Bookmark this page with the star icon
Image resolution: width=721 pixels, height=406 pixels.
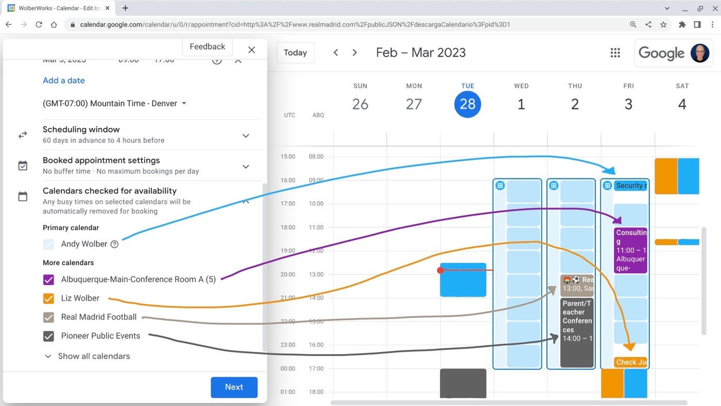(x=663, y=24)
